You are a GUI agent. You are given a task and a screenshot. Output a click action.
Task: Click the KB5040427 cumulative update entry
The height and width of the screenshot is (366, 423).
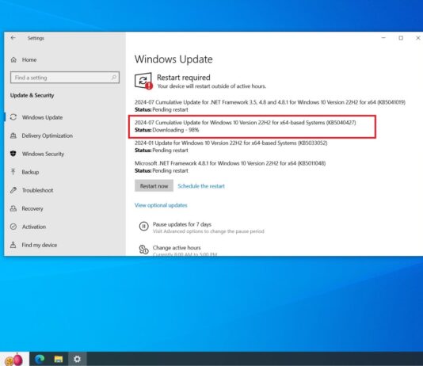click(x=246, y=123)
